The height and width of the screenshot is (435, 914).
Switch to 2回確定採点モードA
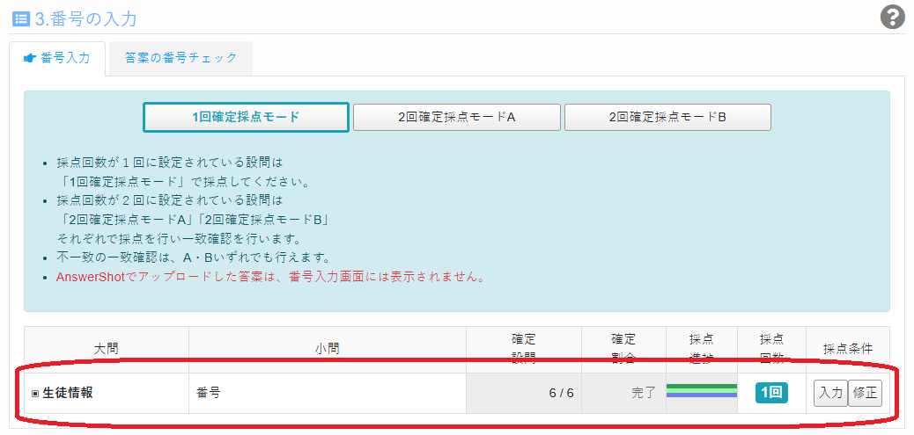pos(456,117)
